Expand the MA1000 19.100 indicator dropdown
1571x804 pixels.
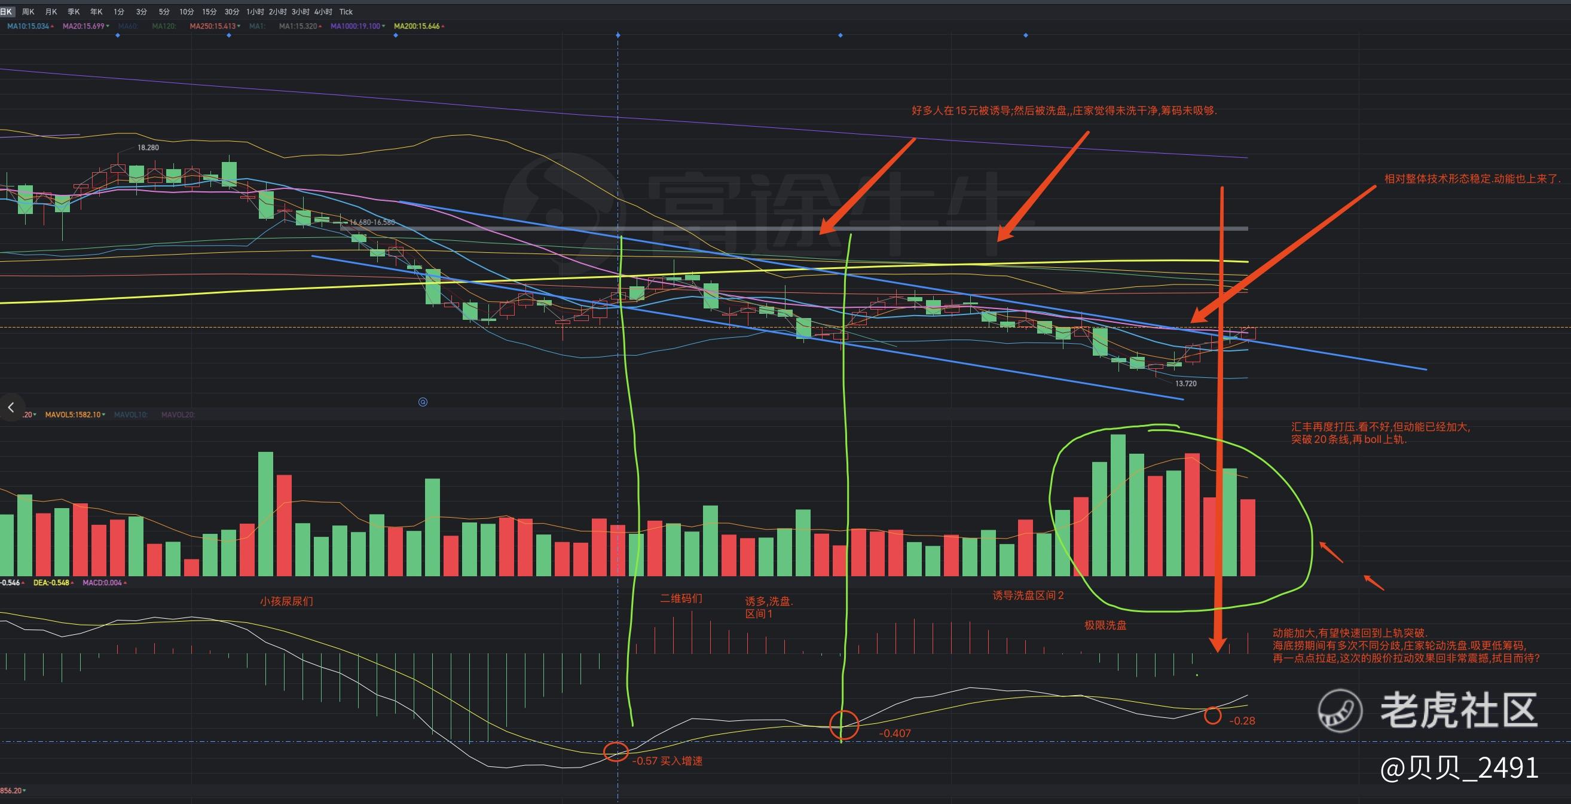pos(384,26)
